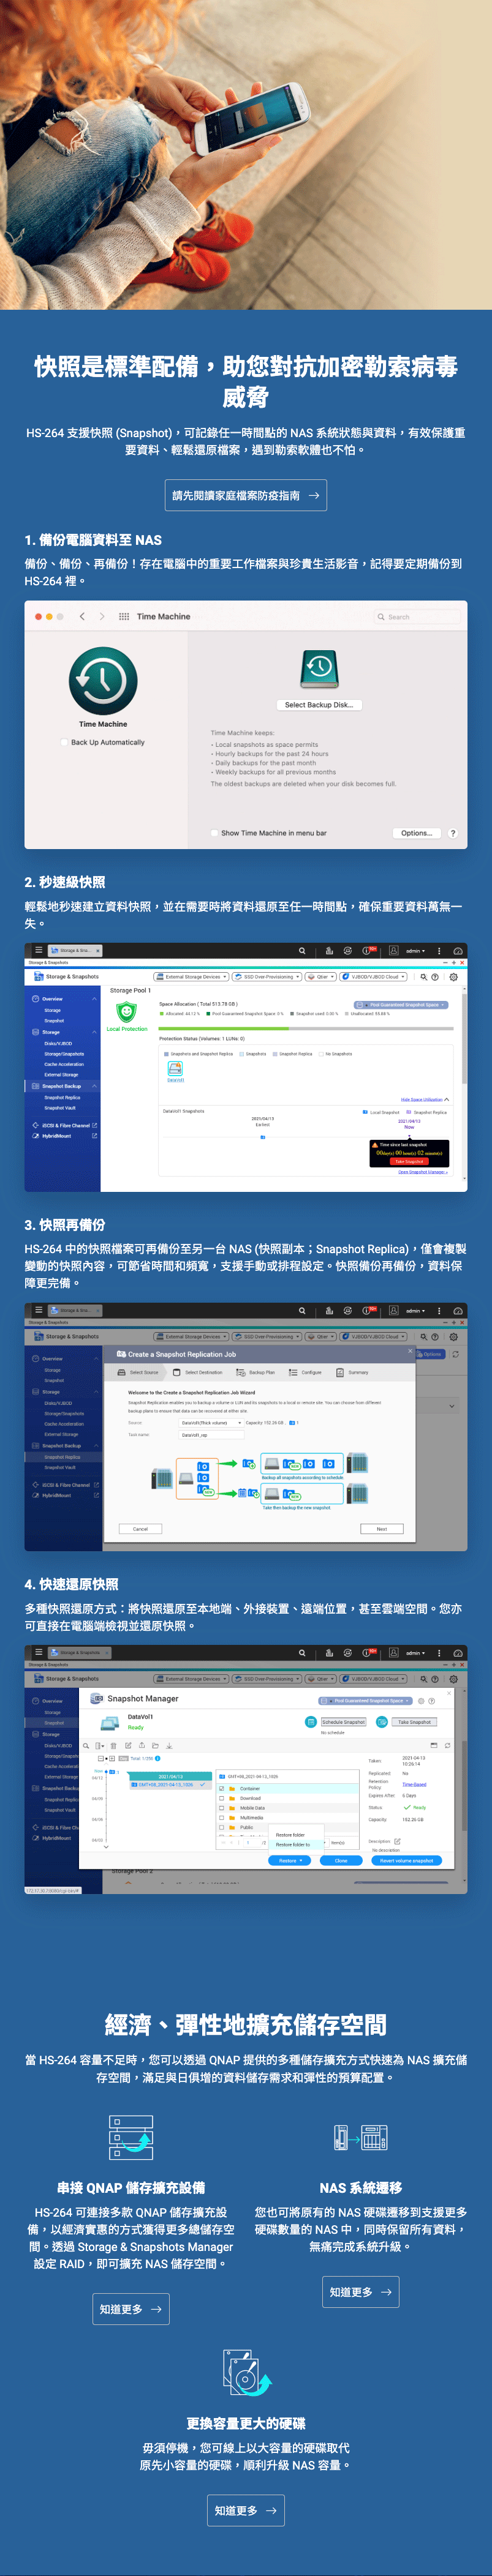This screenshot has height=2576, width=492.
Task: Click Local Protection shield icon in Storage Pool 1
Action: 126,1012
